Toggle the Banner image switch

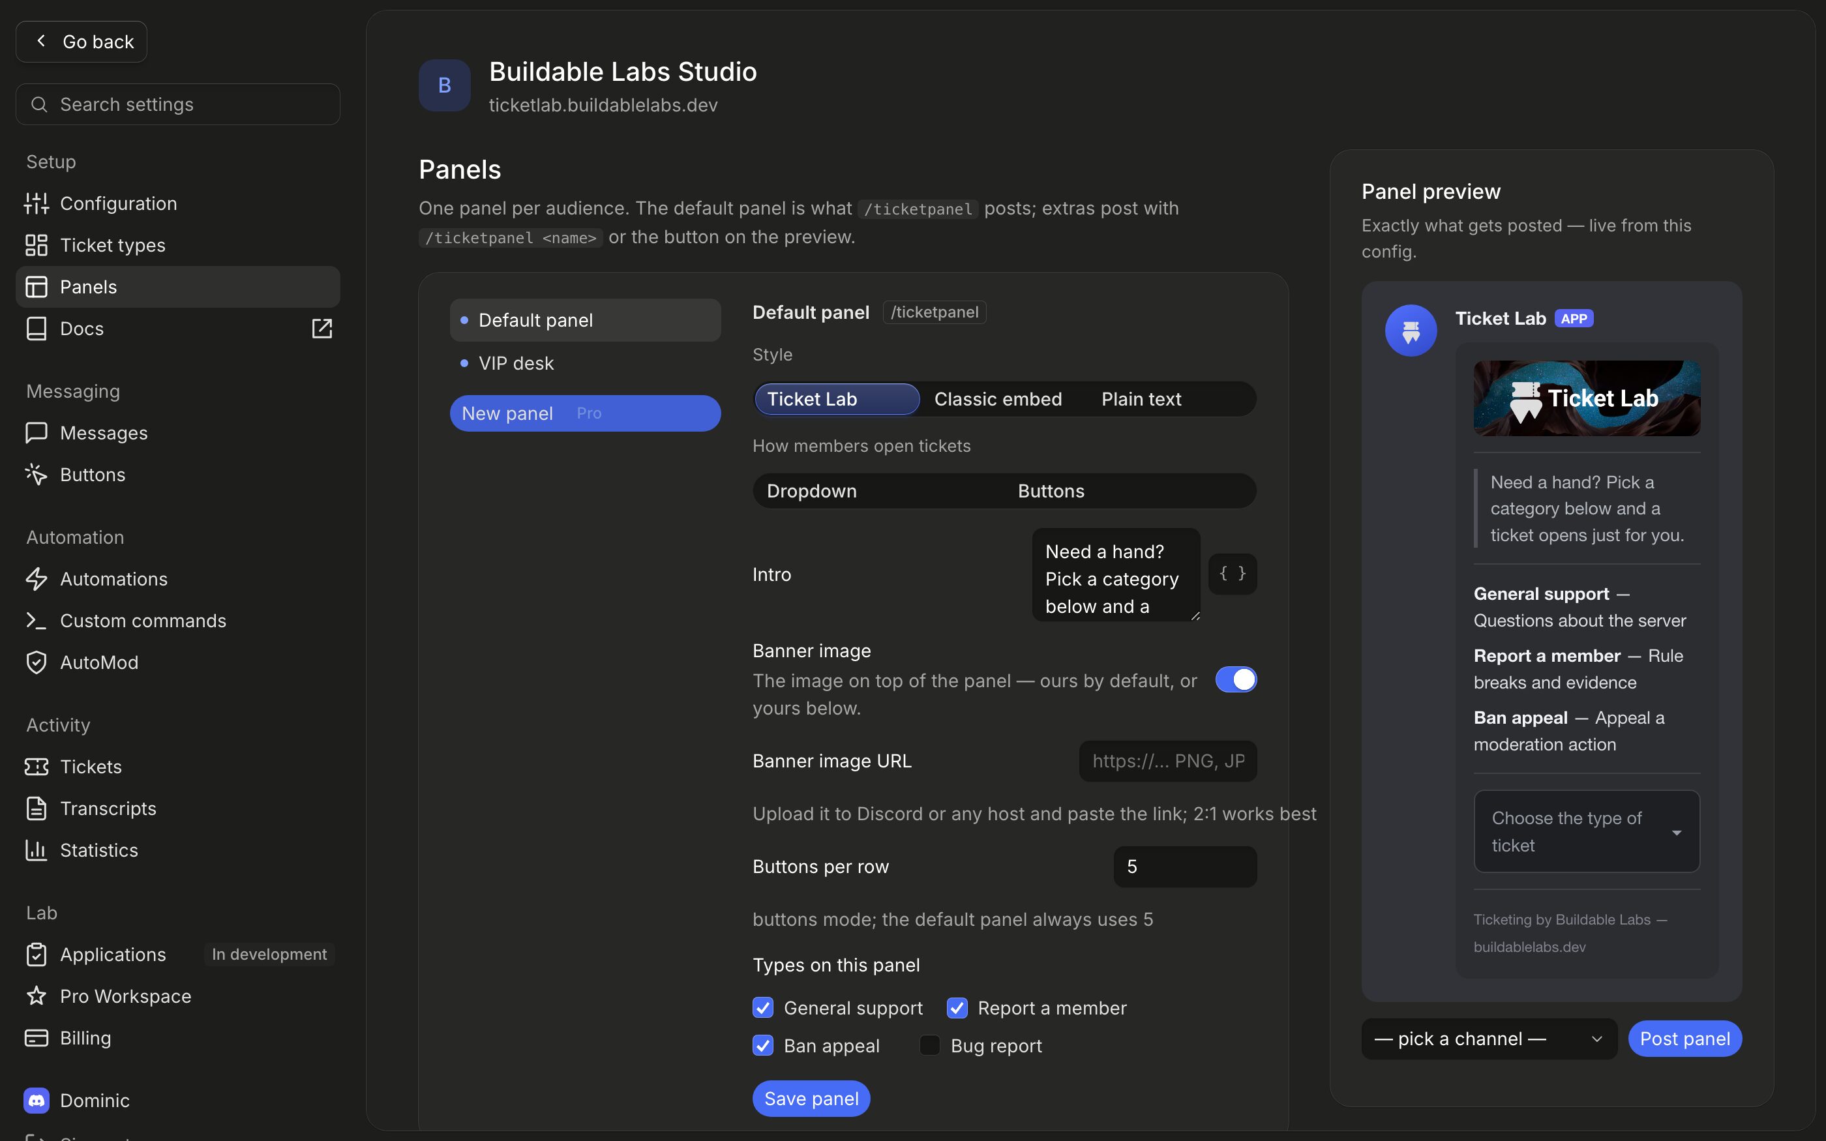[1235, 679]
